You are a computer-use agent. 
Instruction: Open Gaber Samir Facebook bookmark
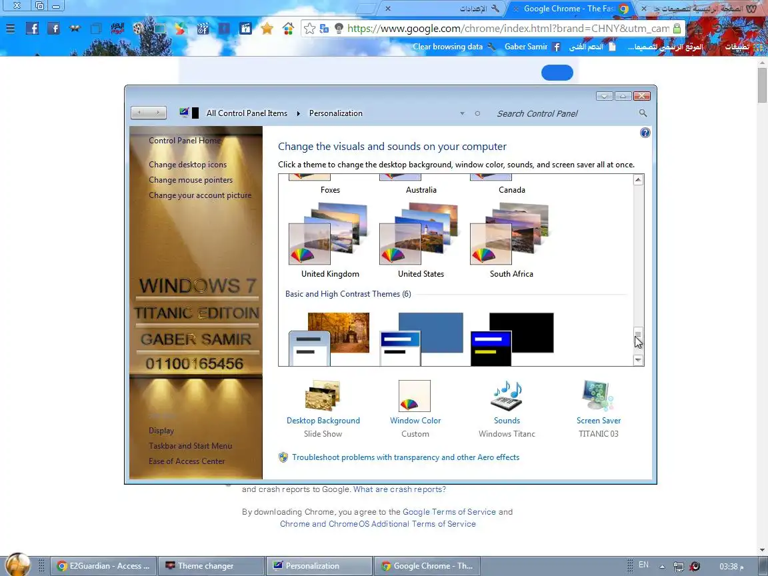pyautogui.click(x=533, y=47)
